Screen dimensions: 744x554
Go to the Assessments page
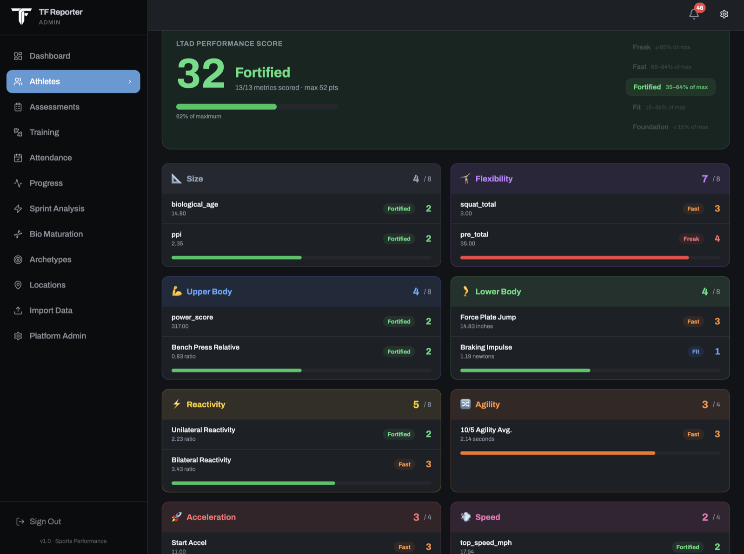[x=73, y=107]
